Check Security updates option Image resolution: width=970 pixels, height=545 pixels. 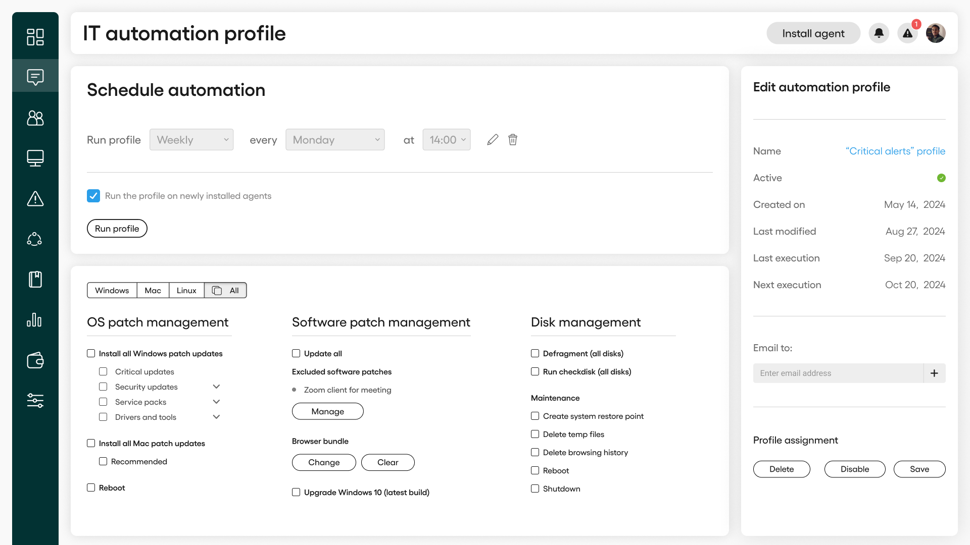pos(103,387)
